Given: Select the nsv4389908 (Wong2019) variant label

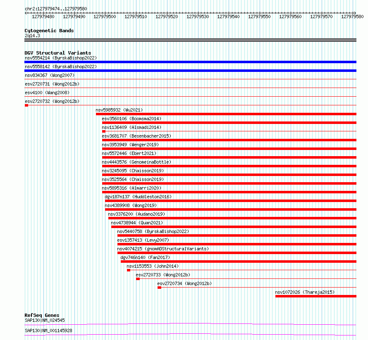Looking at the screenshot, I should click(x=131, y=205).
